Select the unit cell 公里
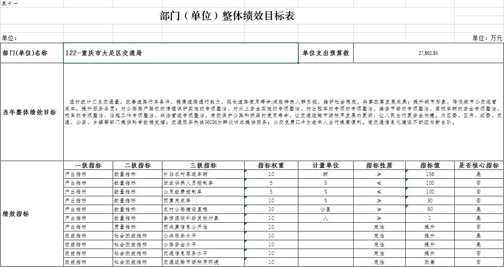 326,209
